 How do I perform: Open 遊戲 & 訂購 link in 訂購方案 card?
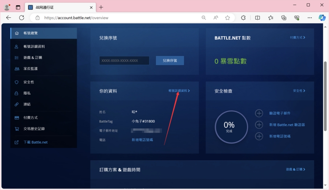point(296,169)
